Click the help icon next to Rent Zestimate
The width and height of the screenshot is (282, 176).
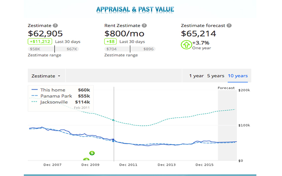(x=144, y=26)
